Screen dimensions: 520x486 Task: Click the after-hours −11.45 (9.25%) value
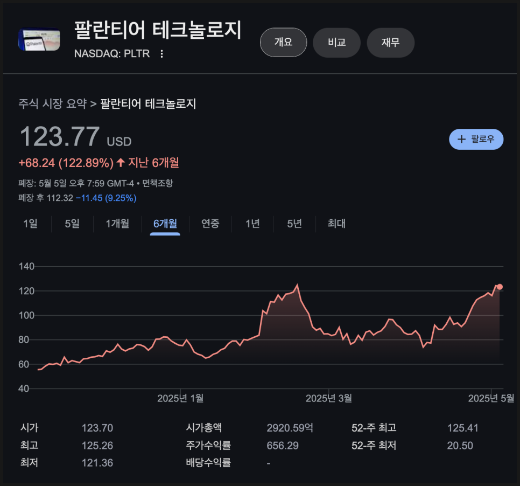point(106,198)
